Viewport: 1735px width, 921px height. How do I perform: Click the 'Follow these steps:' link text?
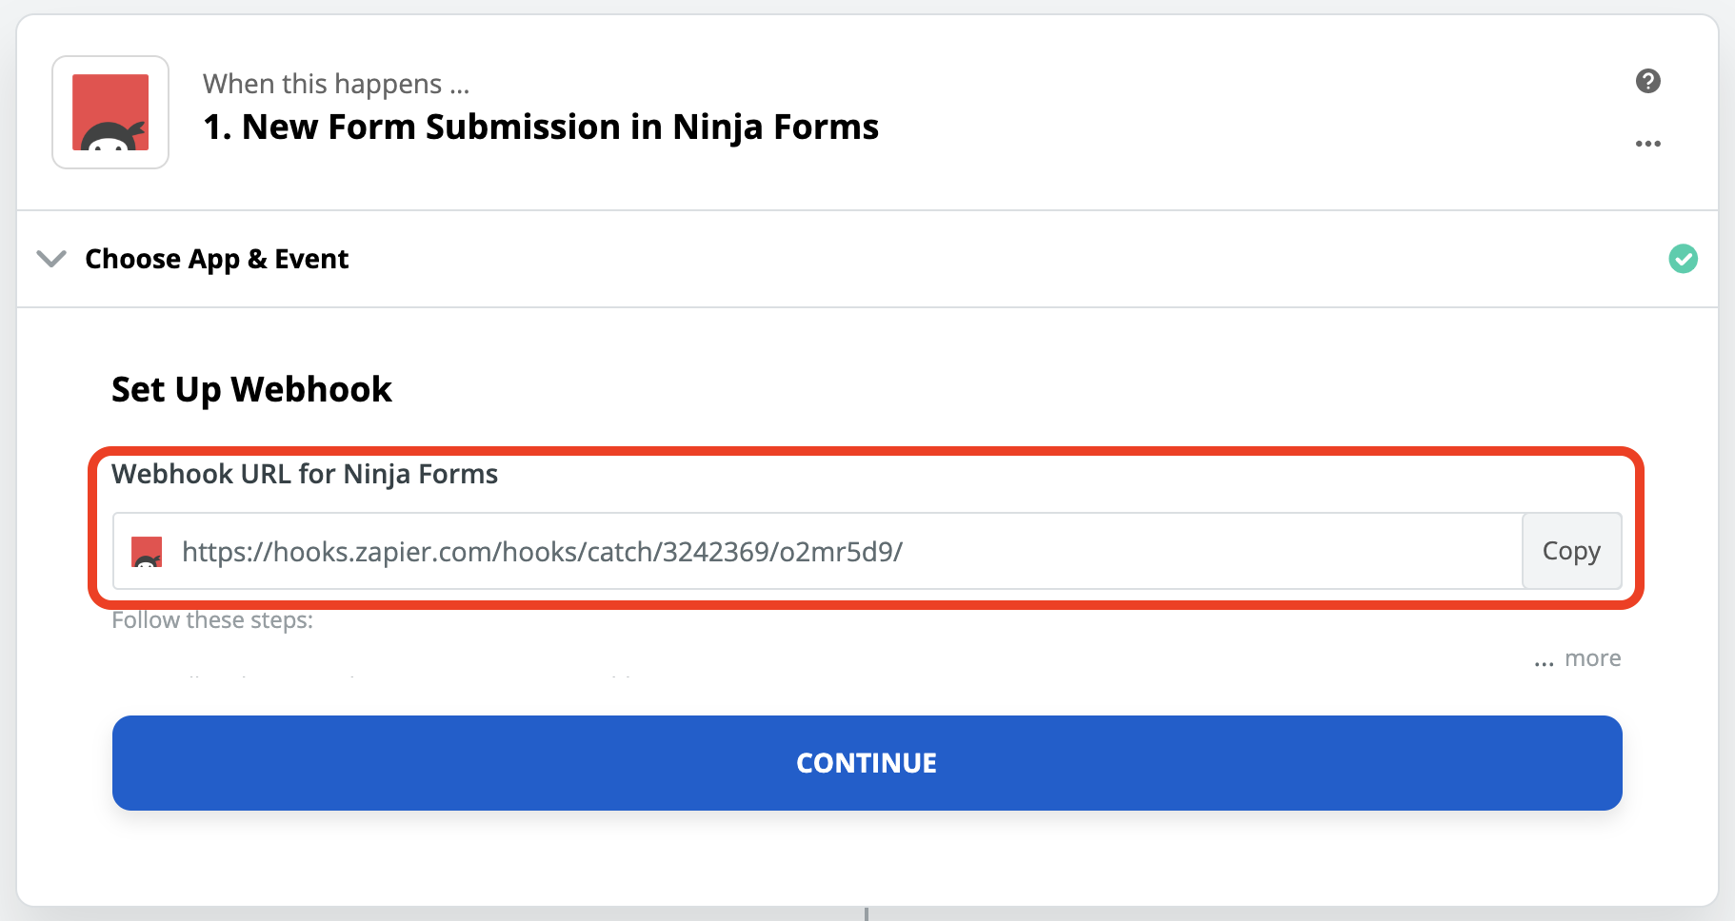pos(213,619)
